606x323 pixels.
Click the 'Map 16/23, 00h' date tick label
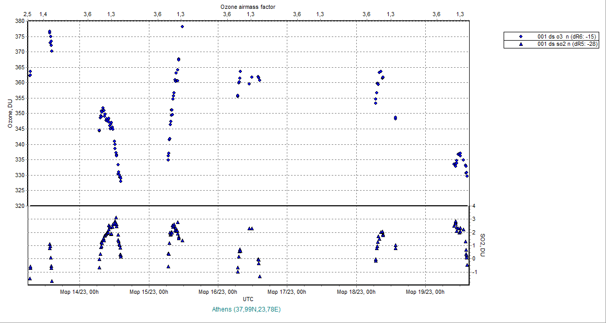tap(218, 292)
